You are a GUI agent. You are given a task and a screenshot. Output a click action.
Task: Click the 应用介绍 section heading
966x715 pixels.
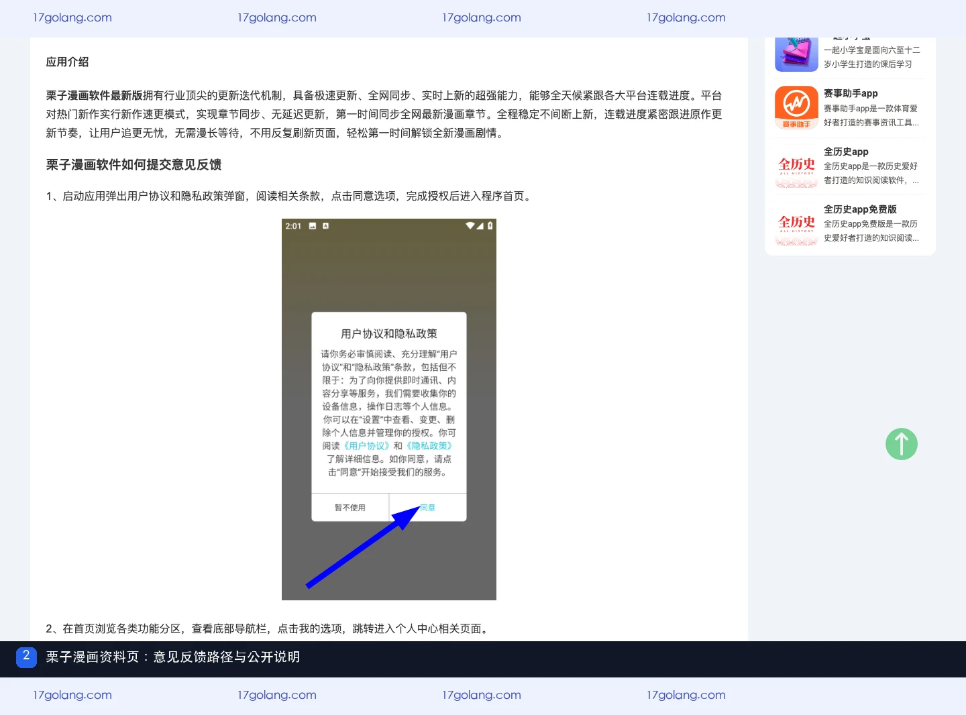[x=67, y=62]
